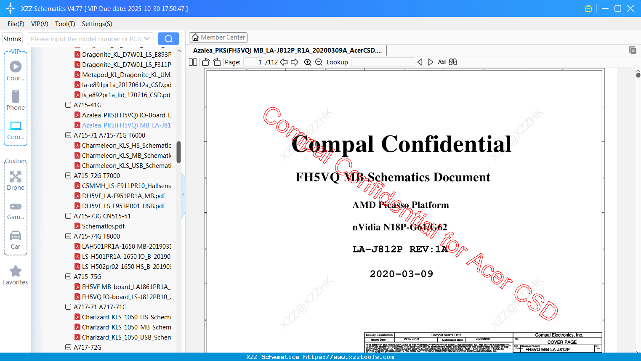Open the Car category

point(16,240)
